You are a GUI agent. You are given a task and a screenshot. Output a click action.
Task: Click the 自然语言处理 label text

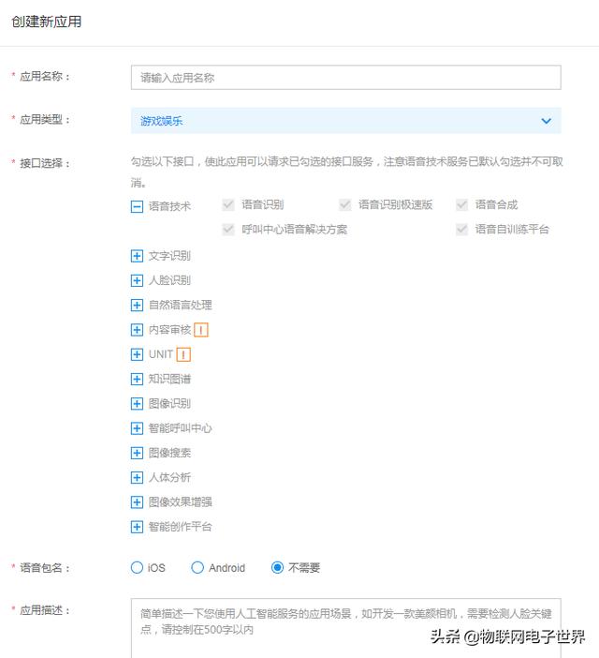tap(180, 305)
